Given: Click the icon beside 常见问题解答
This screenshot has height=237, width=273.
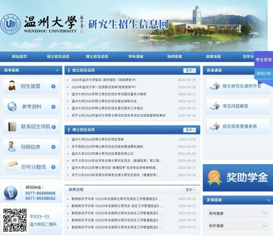Looking at the screenshot, I should pos(215,106).
